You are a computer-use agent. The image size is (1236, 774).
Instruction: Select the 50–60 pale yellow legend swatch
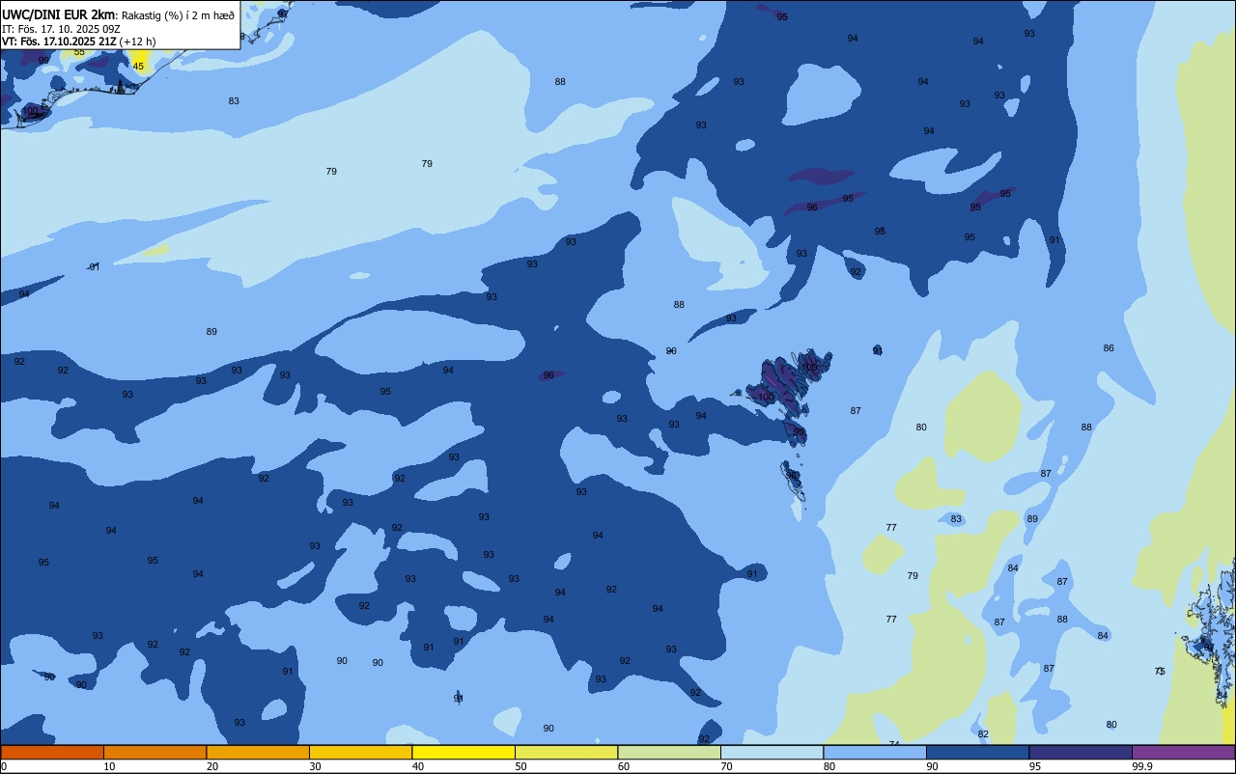click(x=566, y=752)
